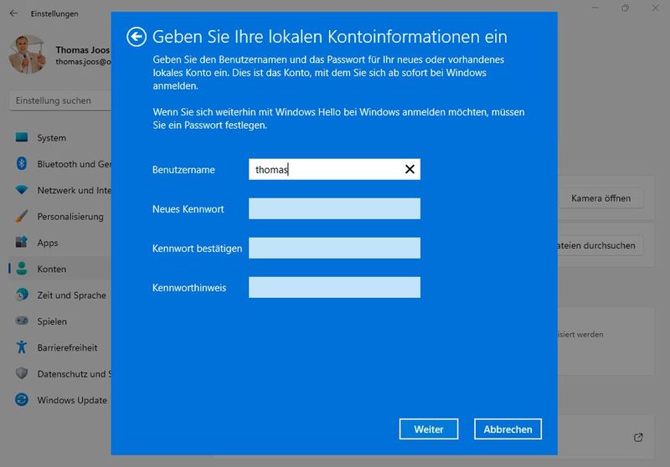
Task: Click the Spielen controller icon
Action: (x=22, y=321)
